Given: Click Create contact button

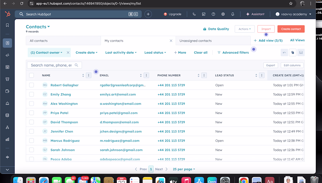Looking at the screenshot, I should click(291, 29).
